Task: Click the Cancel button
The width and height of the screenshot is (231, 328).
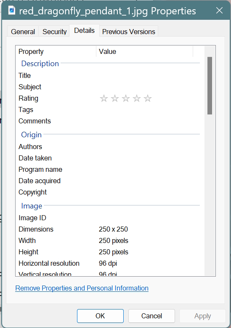Action: pos(151,316)
